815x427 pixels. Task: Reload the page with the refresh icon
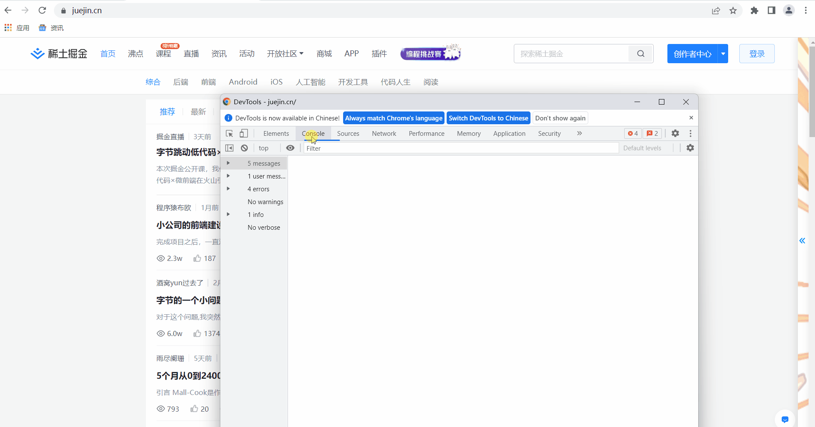(x=42, y=10)
